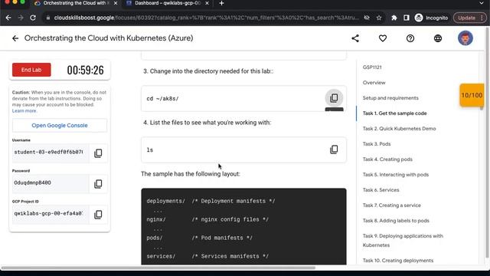Screen dimensions: 490x276
Task: Open user profile avatar
Action: pyautogui.click(x=465, y=38)
